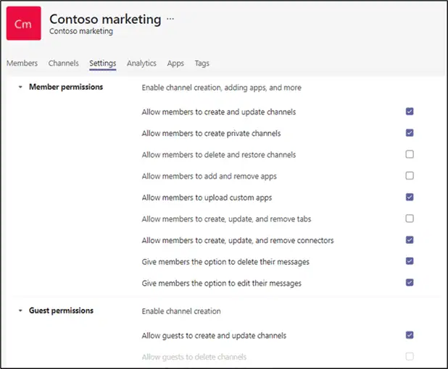
Task: Collapse the Member permissions section arrow
Action: tap(20, 87)
